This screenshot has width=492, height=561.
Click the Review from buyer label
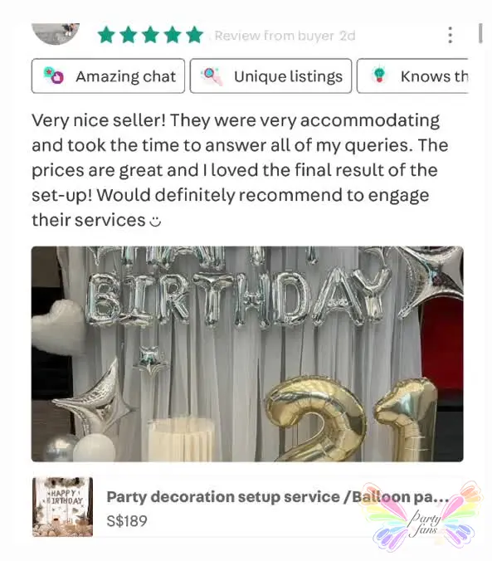tap(274, 36)
